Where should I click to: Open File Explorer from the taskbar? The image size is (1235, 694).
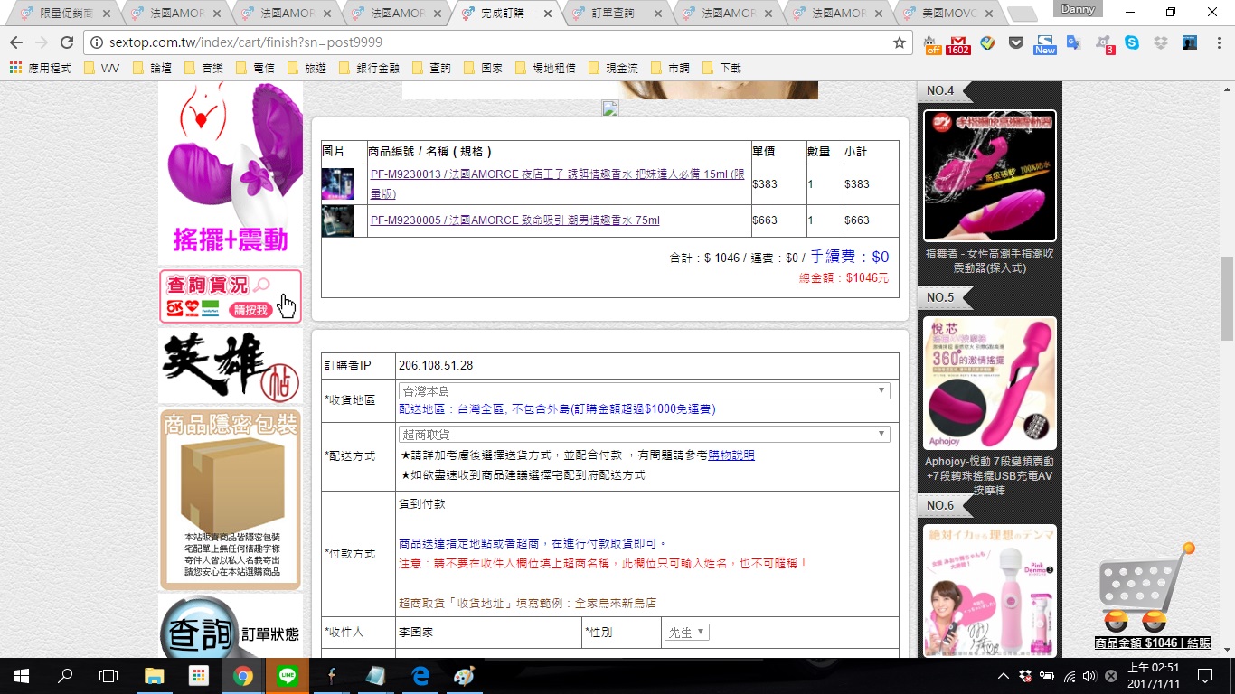pos(155,676)
